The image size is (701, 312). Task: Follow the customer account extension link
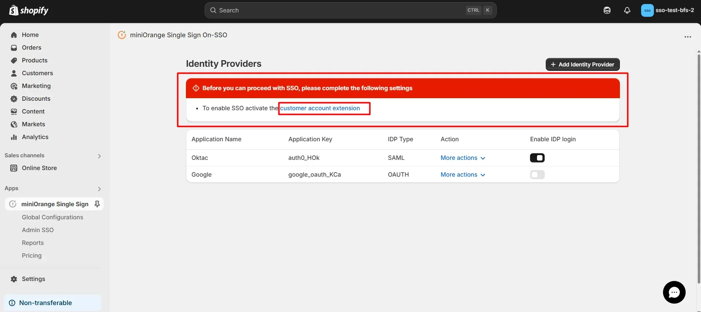(x=320, y=108)
